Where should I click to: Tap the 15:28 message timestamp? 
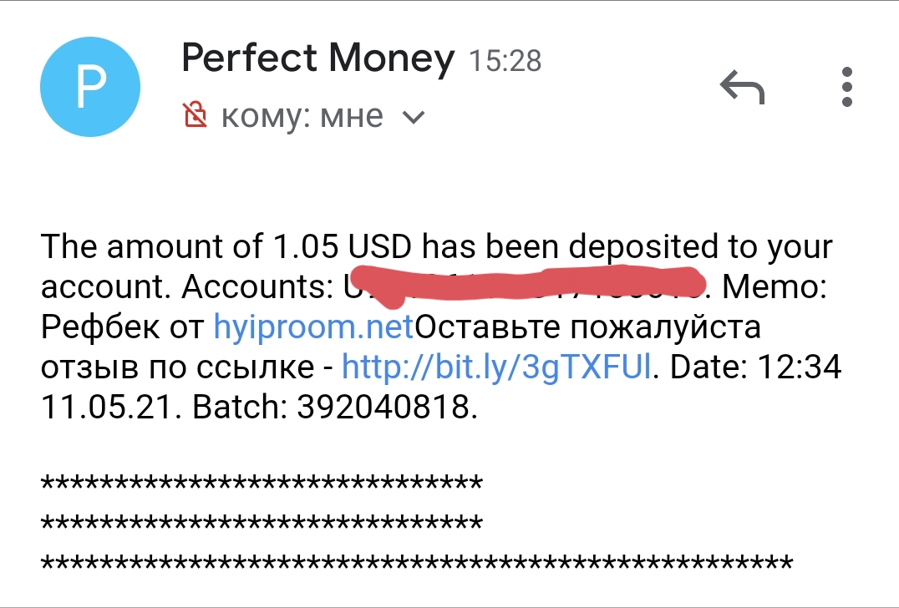(505, 61)
